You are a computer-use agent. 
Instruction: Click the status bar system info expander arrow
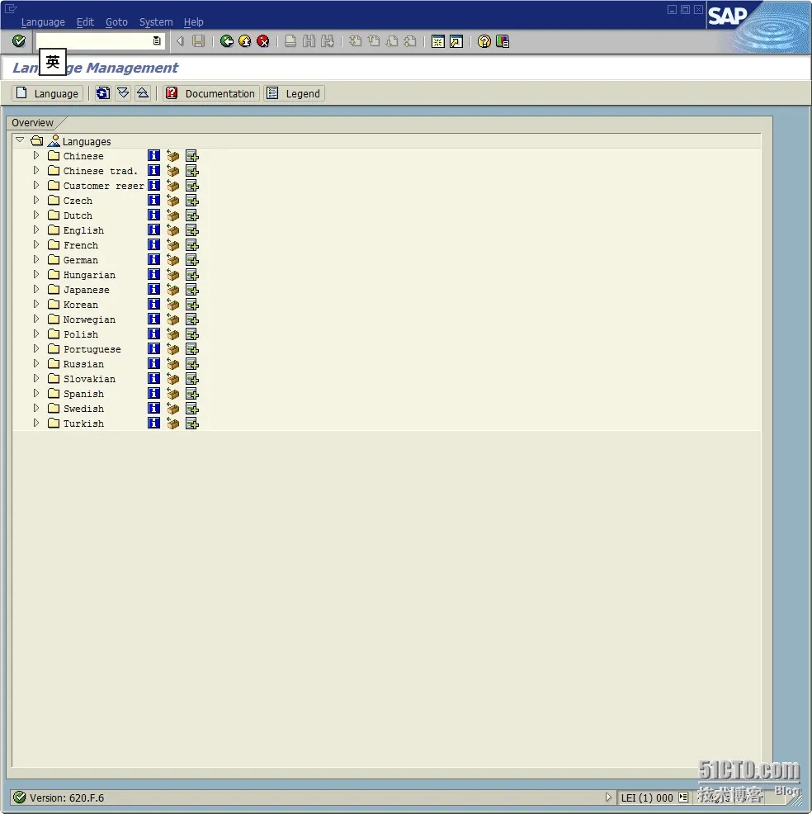tap(609, 797)
